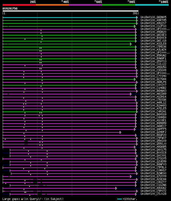171x201 pixels.
Task: Click the AV626756 query name
Action: [x=10, y=9]
